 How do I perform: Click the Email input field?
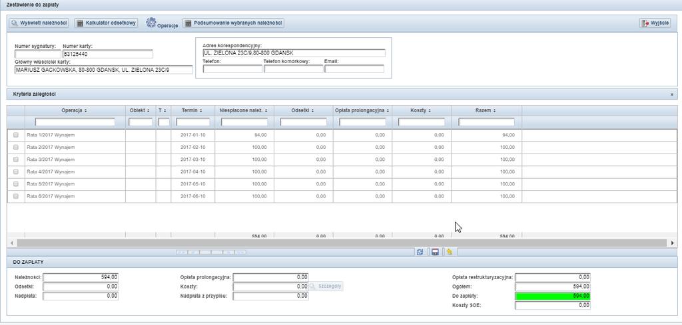[354, 68]
